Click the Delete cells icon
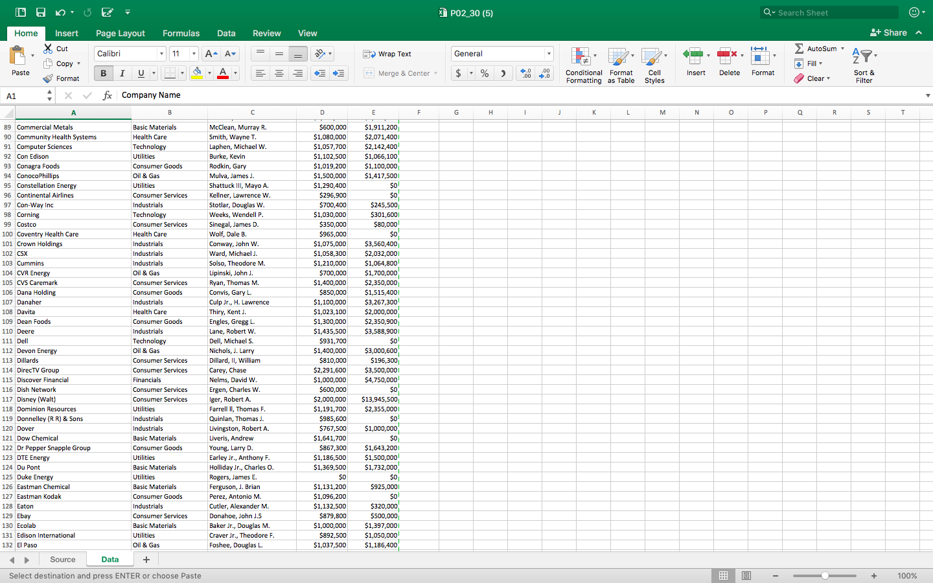The width and height of the screenshot is (933, 583). click(x=726, y=56)
